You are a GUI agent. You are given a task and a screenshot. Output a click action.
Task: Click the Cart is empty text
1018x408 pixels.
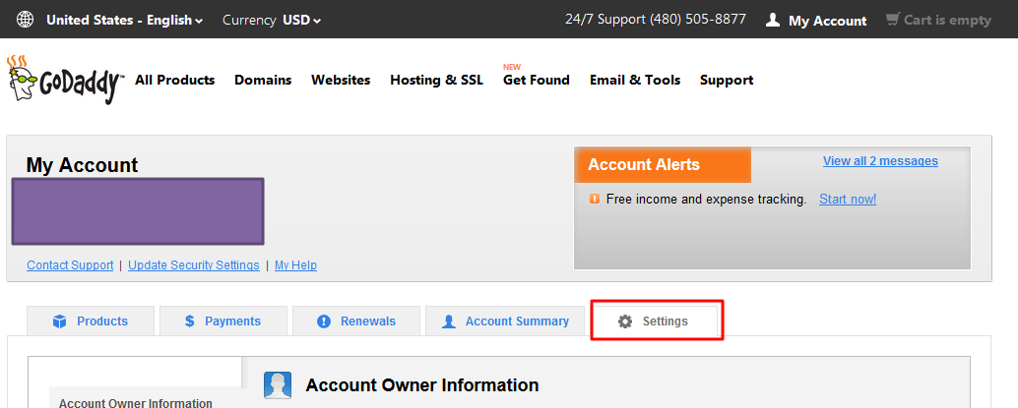tap(947, 20)
